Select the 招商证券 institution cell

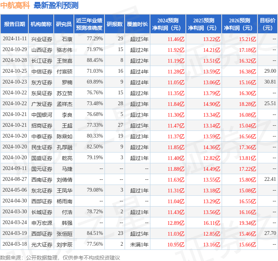[x=42, y=126]
